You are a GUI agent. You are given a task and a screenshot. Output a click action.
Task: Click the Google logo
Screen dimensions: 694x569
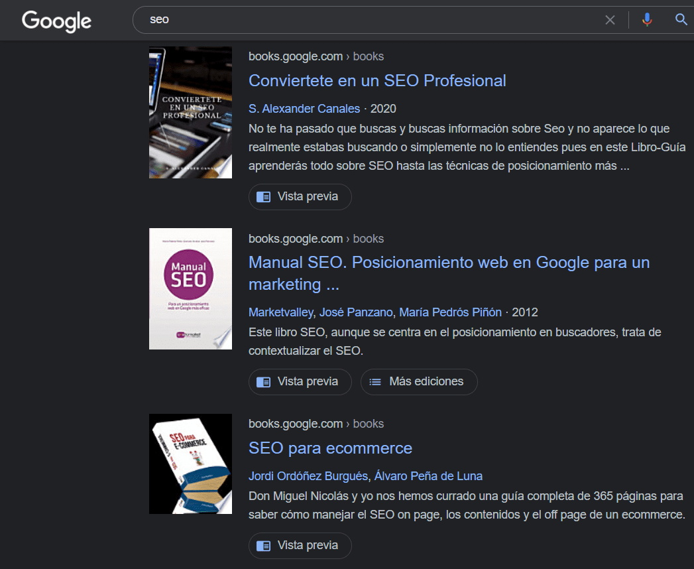[x=56, y=21]
